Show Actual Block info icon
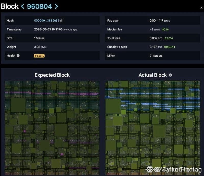204x176 pixels. (170, 75)
